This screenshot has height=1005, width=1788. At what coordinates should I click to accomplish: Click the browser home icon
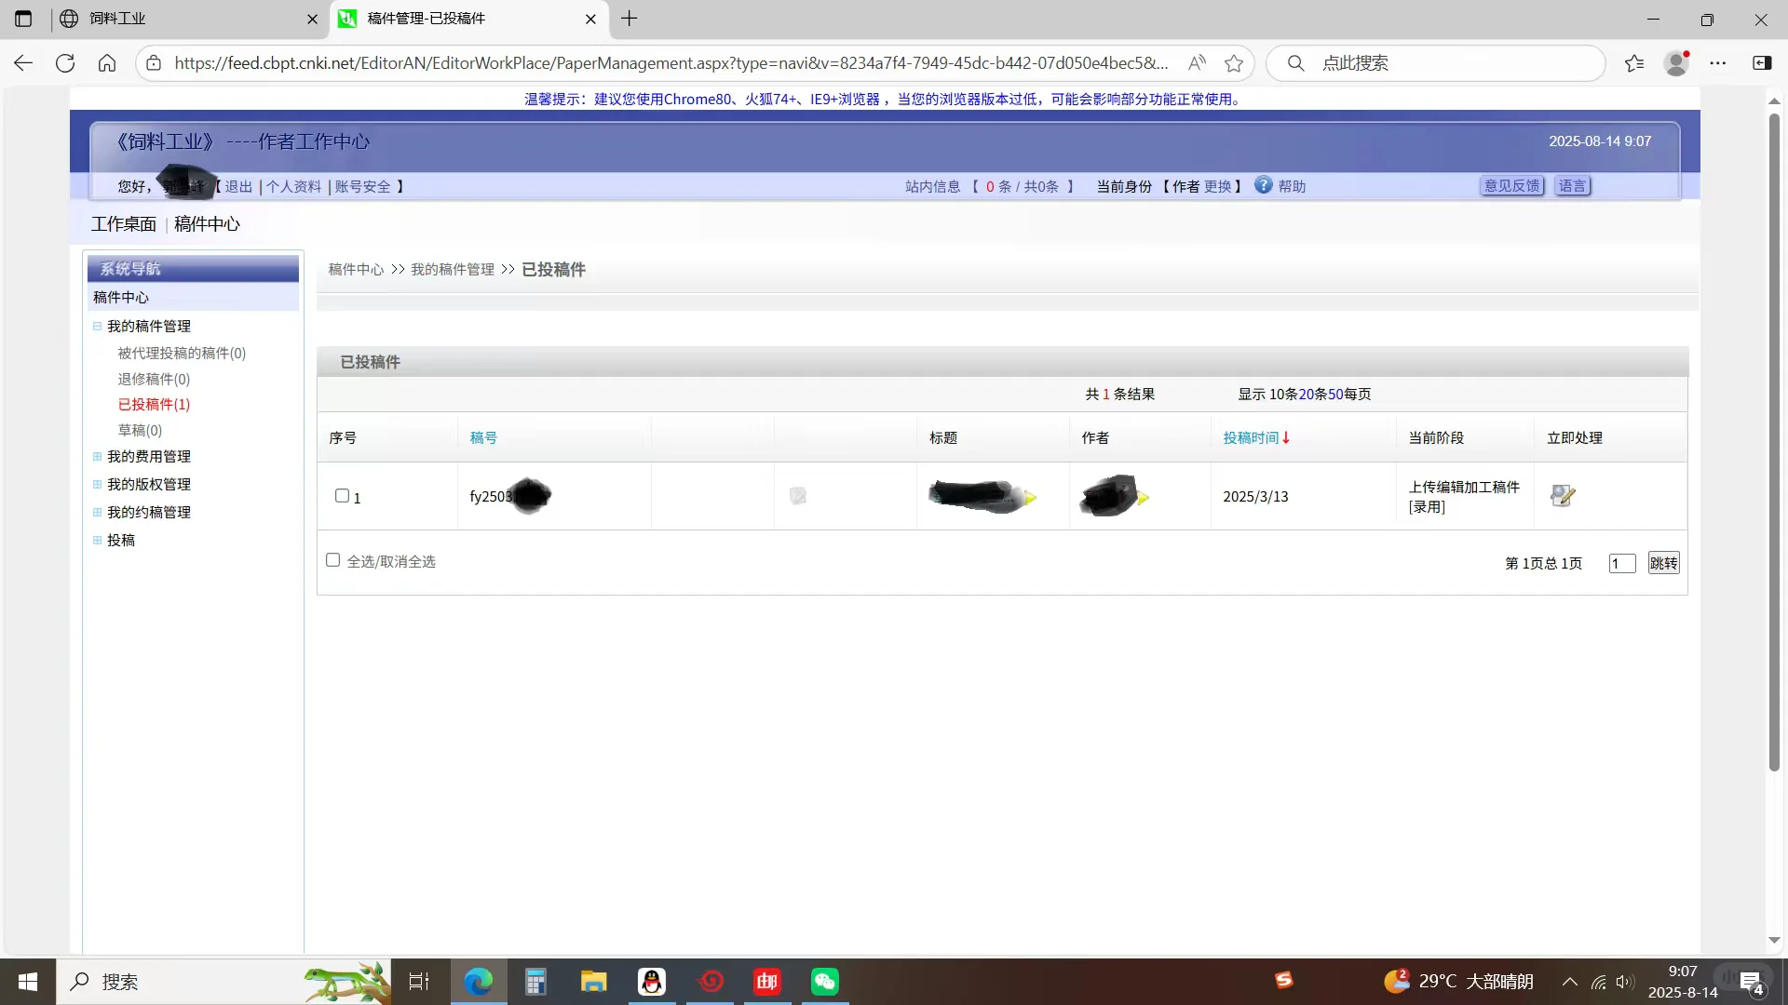pyautogui.click(x=107, y=63)
